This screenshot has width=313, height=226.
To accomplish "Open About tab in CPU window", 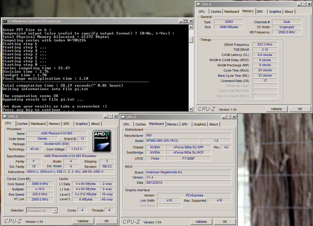I will point(95,124).
